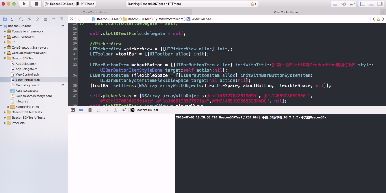Click ViewController.m in the jump bar
Viewport: 386px width, 193px height.
(x=168, y=19)
